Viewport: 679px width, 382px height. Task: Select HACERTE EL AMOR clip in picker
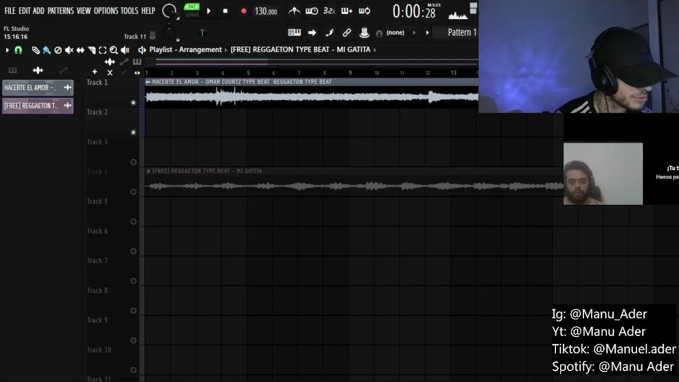pos(38,88)
